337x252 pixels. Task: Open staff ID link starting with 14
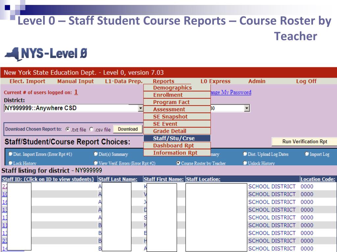coord(5,249)
